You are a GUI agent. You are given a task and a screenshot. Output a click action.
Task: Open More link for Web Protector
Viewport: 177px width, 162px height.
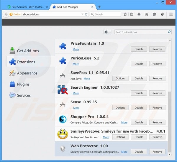click(x=124, y=152)
